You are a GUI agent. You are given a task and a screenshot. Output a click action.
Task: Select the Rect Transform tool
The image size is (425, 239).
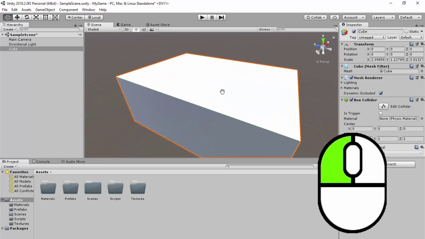click(45, 17)
